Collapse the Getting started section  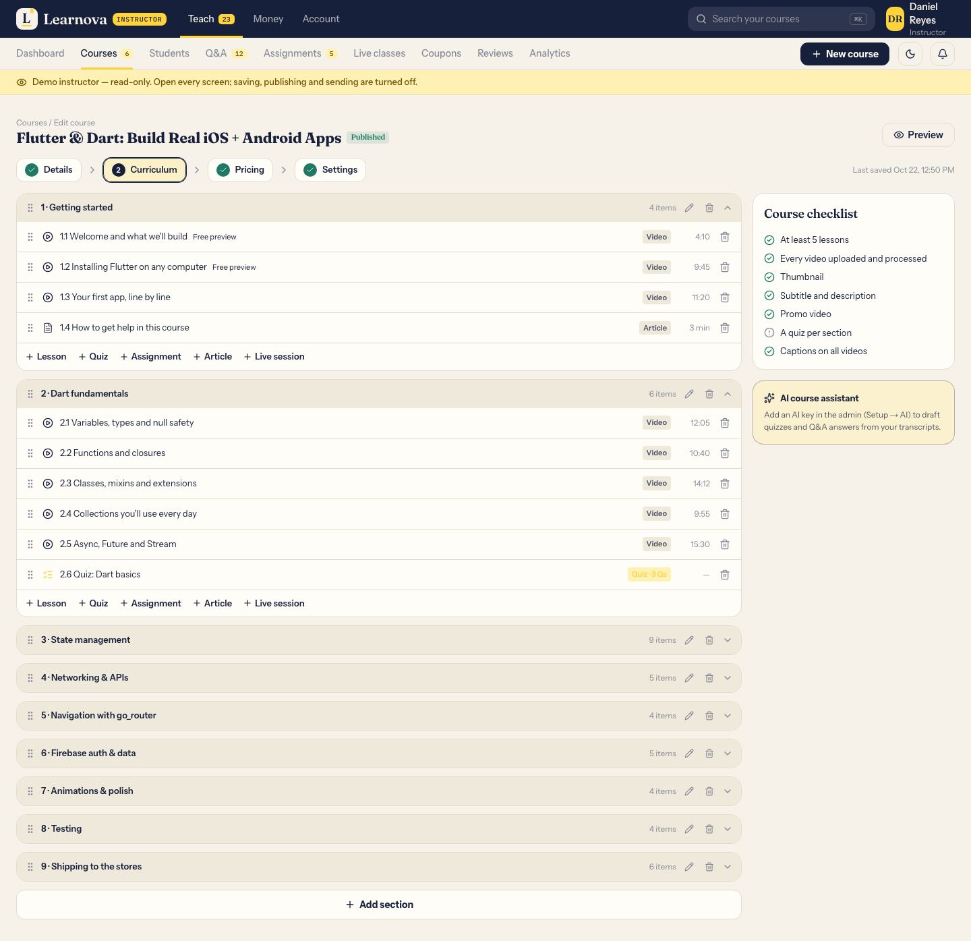pyautogui.click(x=728, y=208)
